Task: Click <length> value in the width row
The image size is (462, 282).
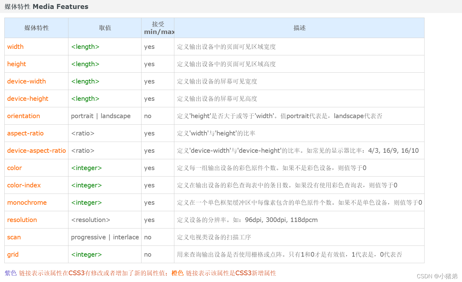Action: click(85, 47)
